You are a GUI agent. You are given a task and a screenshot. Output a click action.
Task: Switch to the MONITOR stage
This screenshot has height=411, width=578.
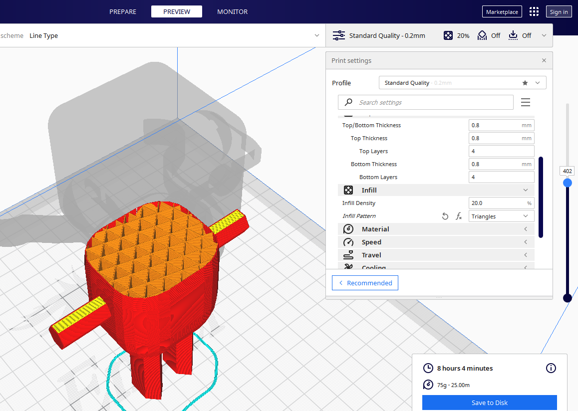tap(232, 12)
